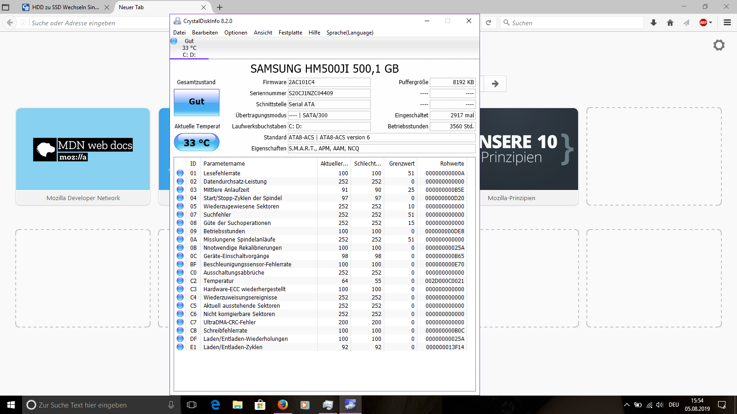The height and width of the screenshot is (414, 737).
Task: Click the blue status orb for Lesefehlerrate
Action: point(180,173)
